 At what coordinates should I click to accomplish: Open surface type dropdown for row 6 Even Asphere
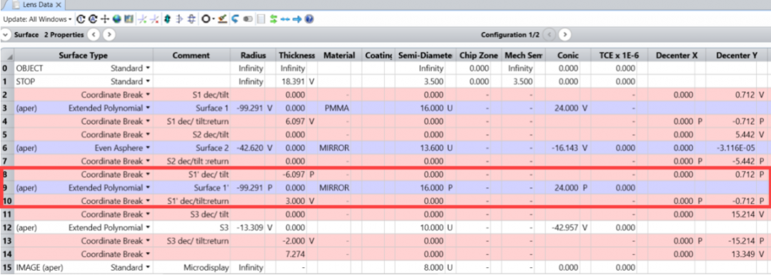(148, 147)
